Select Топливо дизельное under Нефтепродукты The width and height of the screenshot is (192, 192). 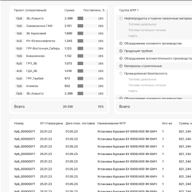tap(142, 24)
